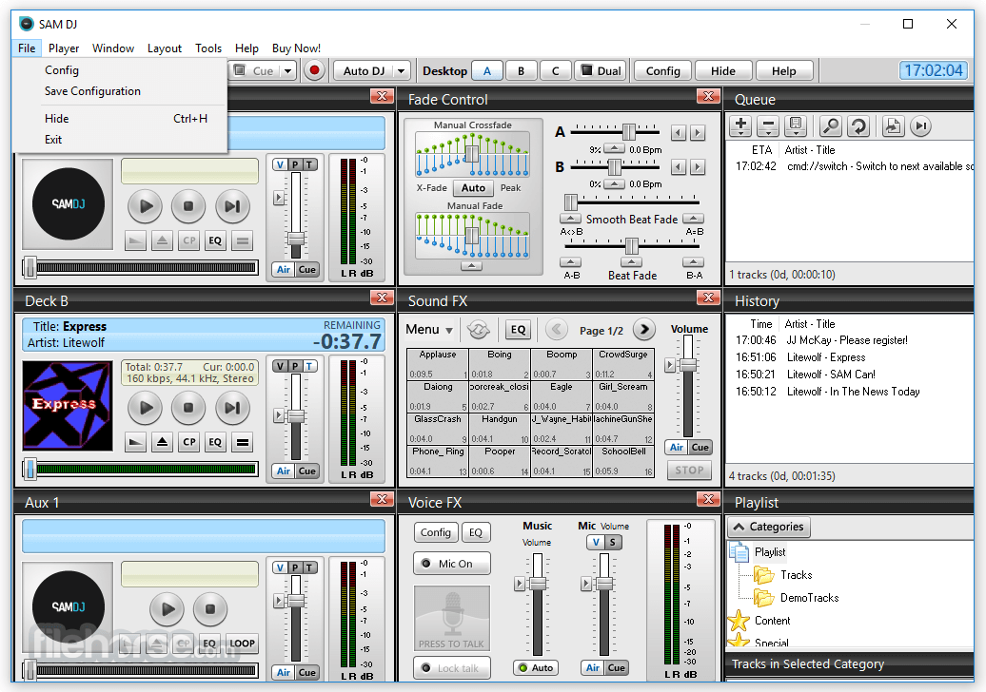Skip to next track on Deck B
This screenshot has width=986, height=692.
tap(232, 408)
